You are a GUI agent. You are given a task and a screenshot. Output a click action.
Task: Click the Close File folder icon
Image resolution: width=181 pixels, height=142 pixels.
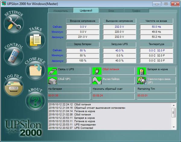pos(35,70)
